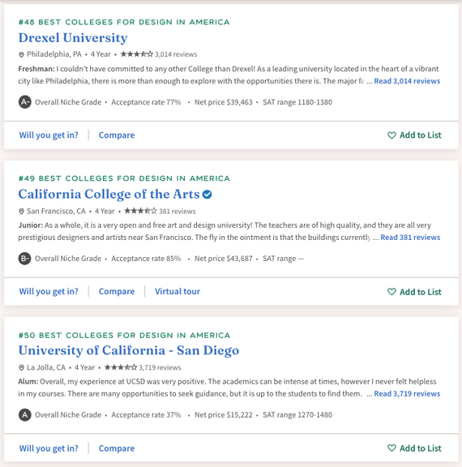The width and height of the screenshot is (462, 467).
Task: Click the verified checkmark badge beside California College of the Arts
Action: tap(207, 195)
